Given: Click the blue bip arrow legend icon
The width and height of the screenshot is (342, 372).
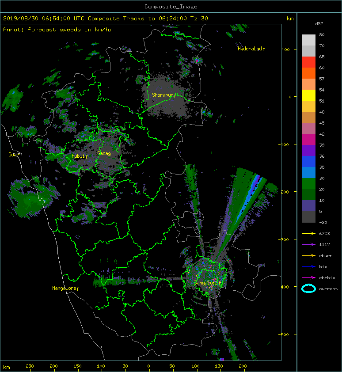Looking at the screenshot, I should tap(308, 267).
